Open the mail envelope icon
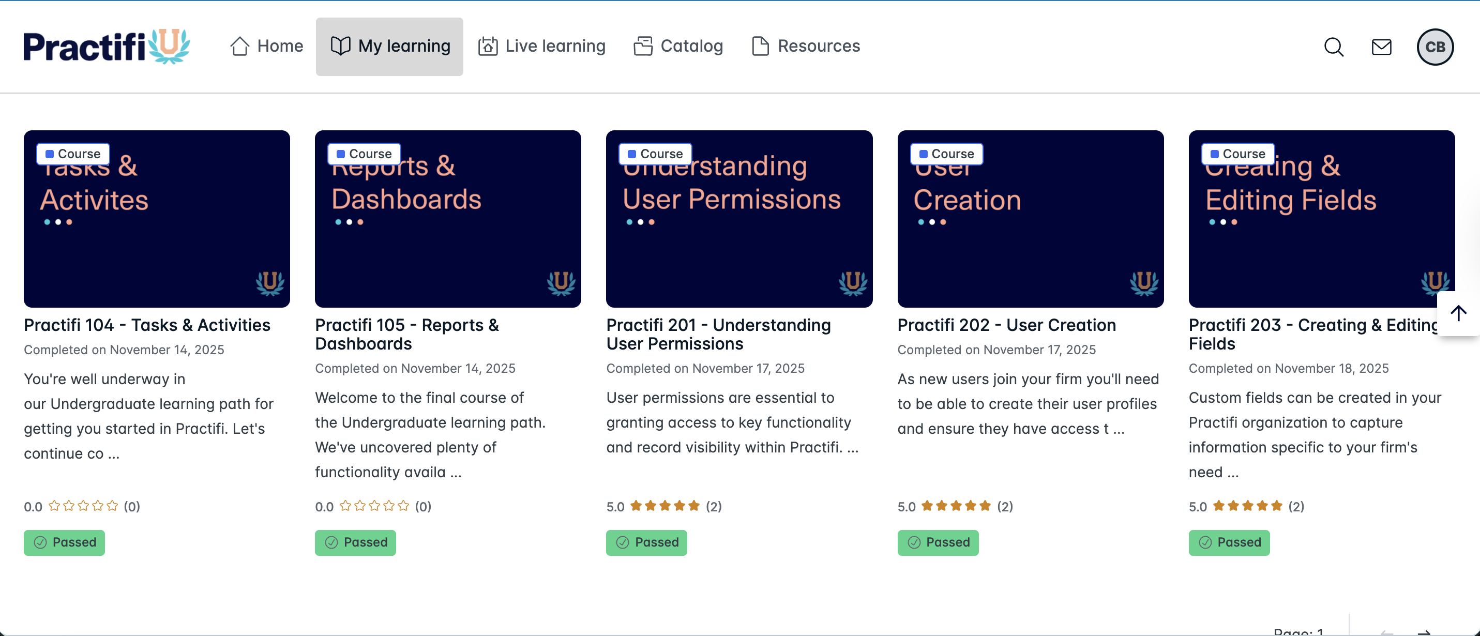Viewport: 1480px width, 636px height. click(1381, 47)
